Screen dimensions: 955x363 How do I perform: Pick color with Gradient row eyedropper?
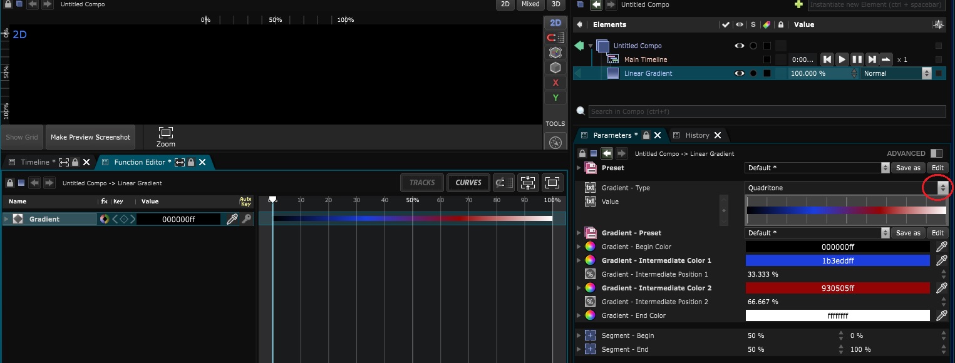pyautogui.click(x=232, y=219)
